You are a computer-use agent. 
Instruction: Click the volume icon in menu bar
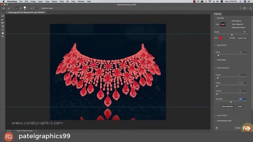click(x=217, y=2)
